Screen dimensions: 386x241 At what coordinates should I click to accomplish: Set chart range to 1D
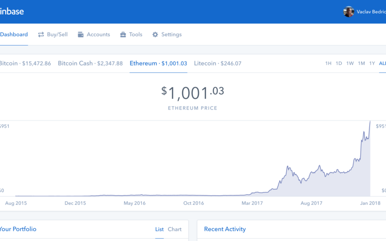pos(339,64)
